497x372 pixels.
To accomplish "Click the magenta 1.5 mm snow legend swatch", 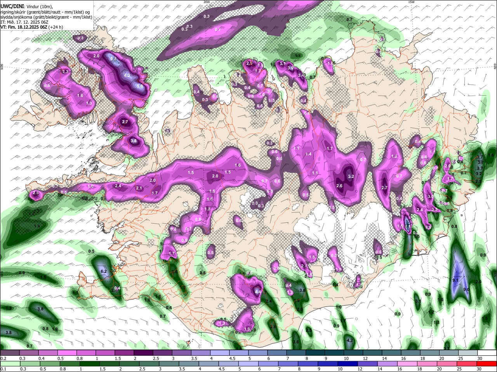I will coord(124,353).
